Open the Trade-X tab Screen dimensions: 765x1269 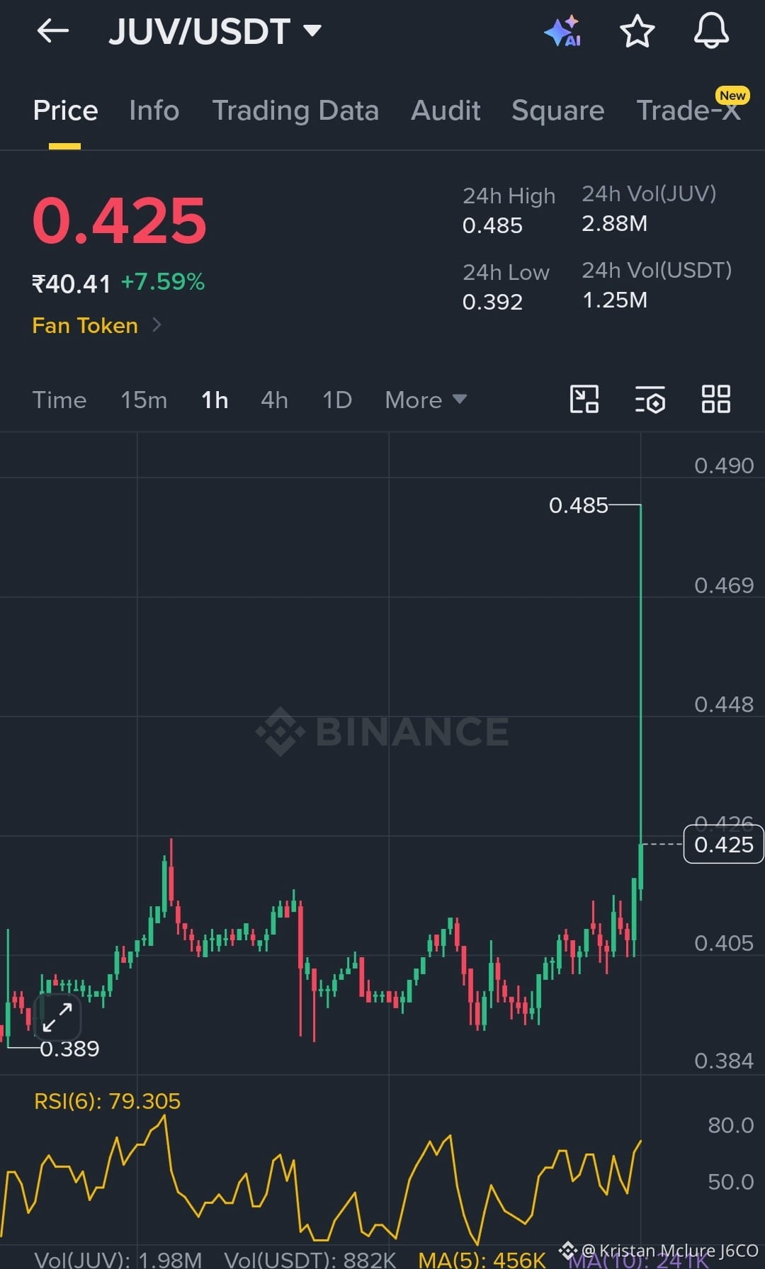[688, 111]
